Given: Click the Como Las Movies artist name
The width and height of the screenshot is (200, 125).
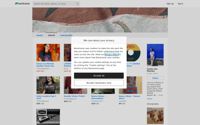Looking at the screenshot, I should (x=152, y=70).
